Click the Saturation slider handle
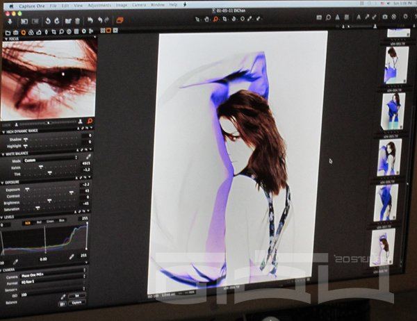The height and width of the screenshot is (321, 417). 38,208
